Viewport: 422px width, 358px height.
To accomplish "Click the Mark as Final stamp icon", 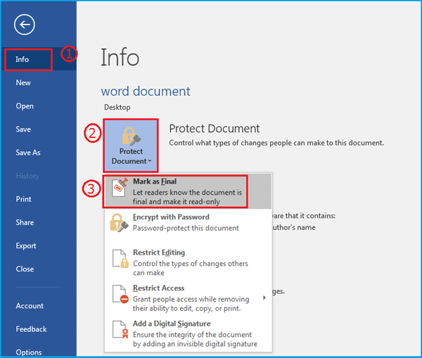I will tap(120, 188).
